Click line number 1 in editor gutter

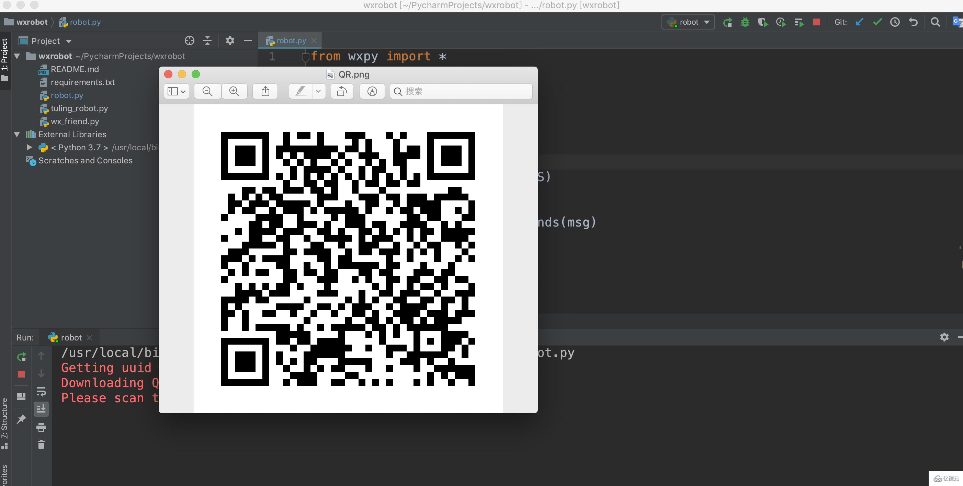[x=272, y=57]
